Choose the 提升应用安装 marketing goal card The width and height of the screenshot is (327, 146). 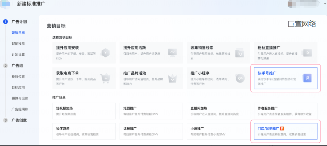[x=84, y=53]
